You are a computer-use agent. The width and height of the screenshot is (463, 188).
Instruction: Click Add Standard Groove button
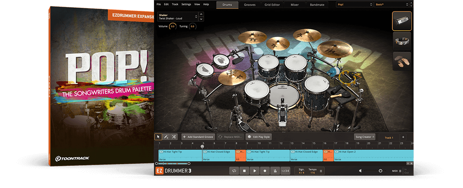point(198,137)
